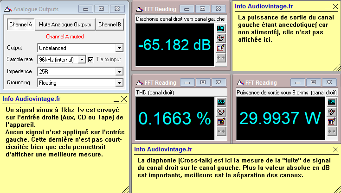
Task: Click title icon of Puissance FFT Reading window
Action: tap(240, 83)
